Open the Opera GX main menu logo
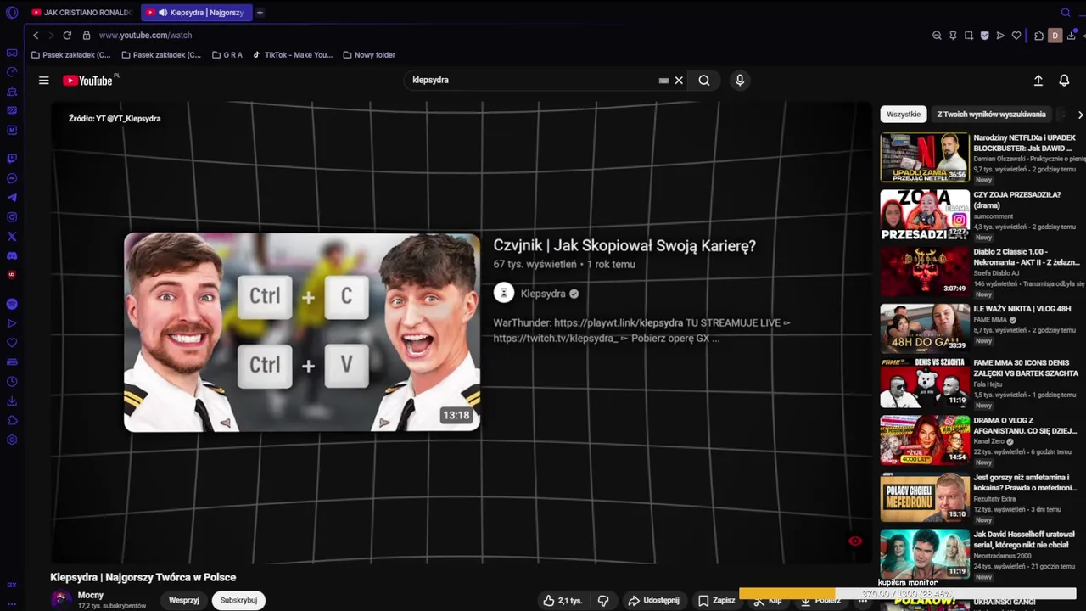1086x611 pixels. pos(12,12)
